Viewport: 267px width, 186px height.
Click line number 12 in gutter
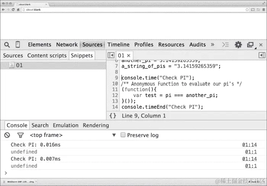point(115,95)
